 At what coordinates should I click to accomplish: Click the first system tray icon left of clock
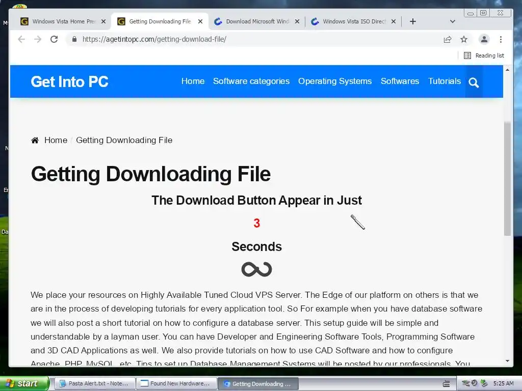click(466, 383)
